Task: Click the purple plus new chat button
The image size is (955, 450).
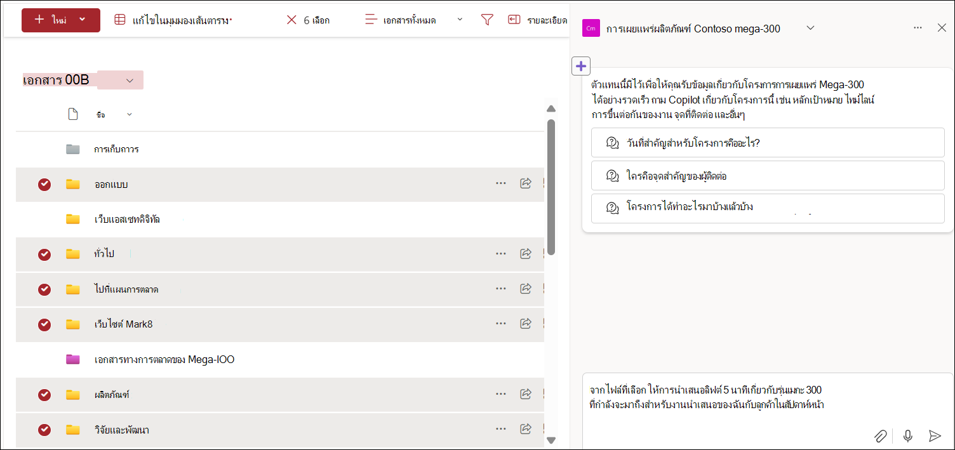Action: coord(581,65)
